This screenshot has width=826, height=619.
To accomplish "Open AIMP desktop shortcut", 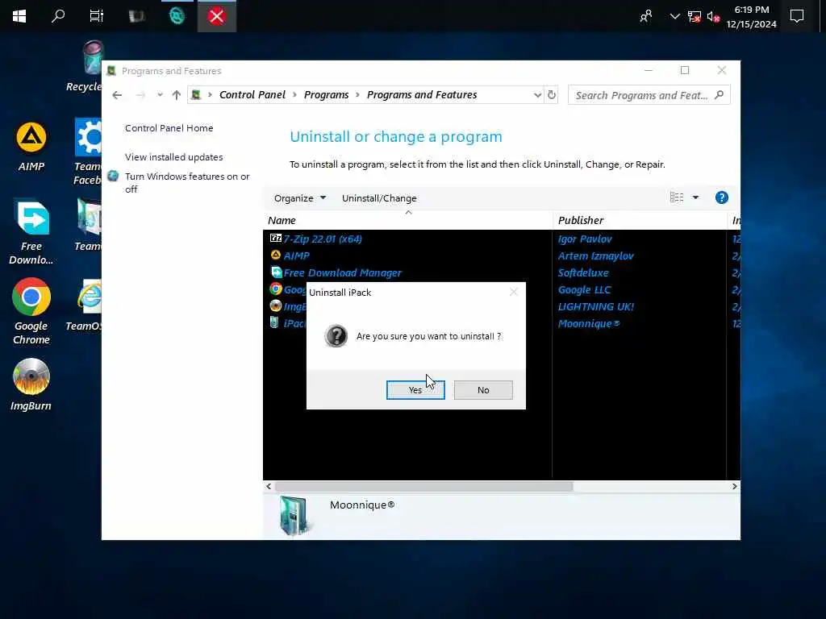I will [x=31, y=147].
